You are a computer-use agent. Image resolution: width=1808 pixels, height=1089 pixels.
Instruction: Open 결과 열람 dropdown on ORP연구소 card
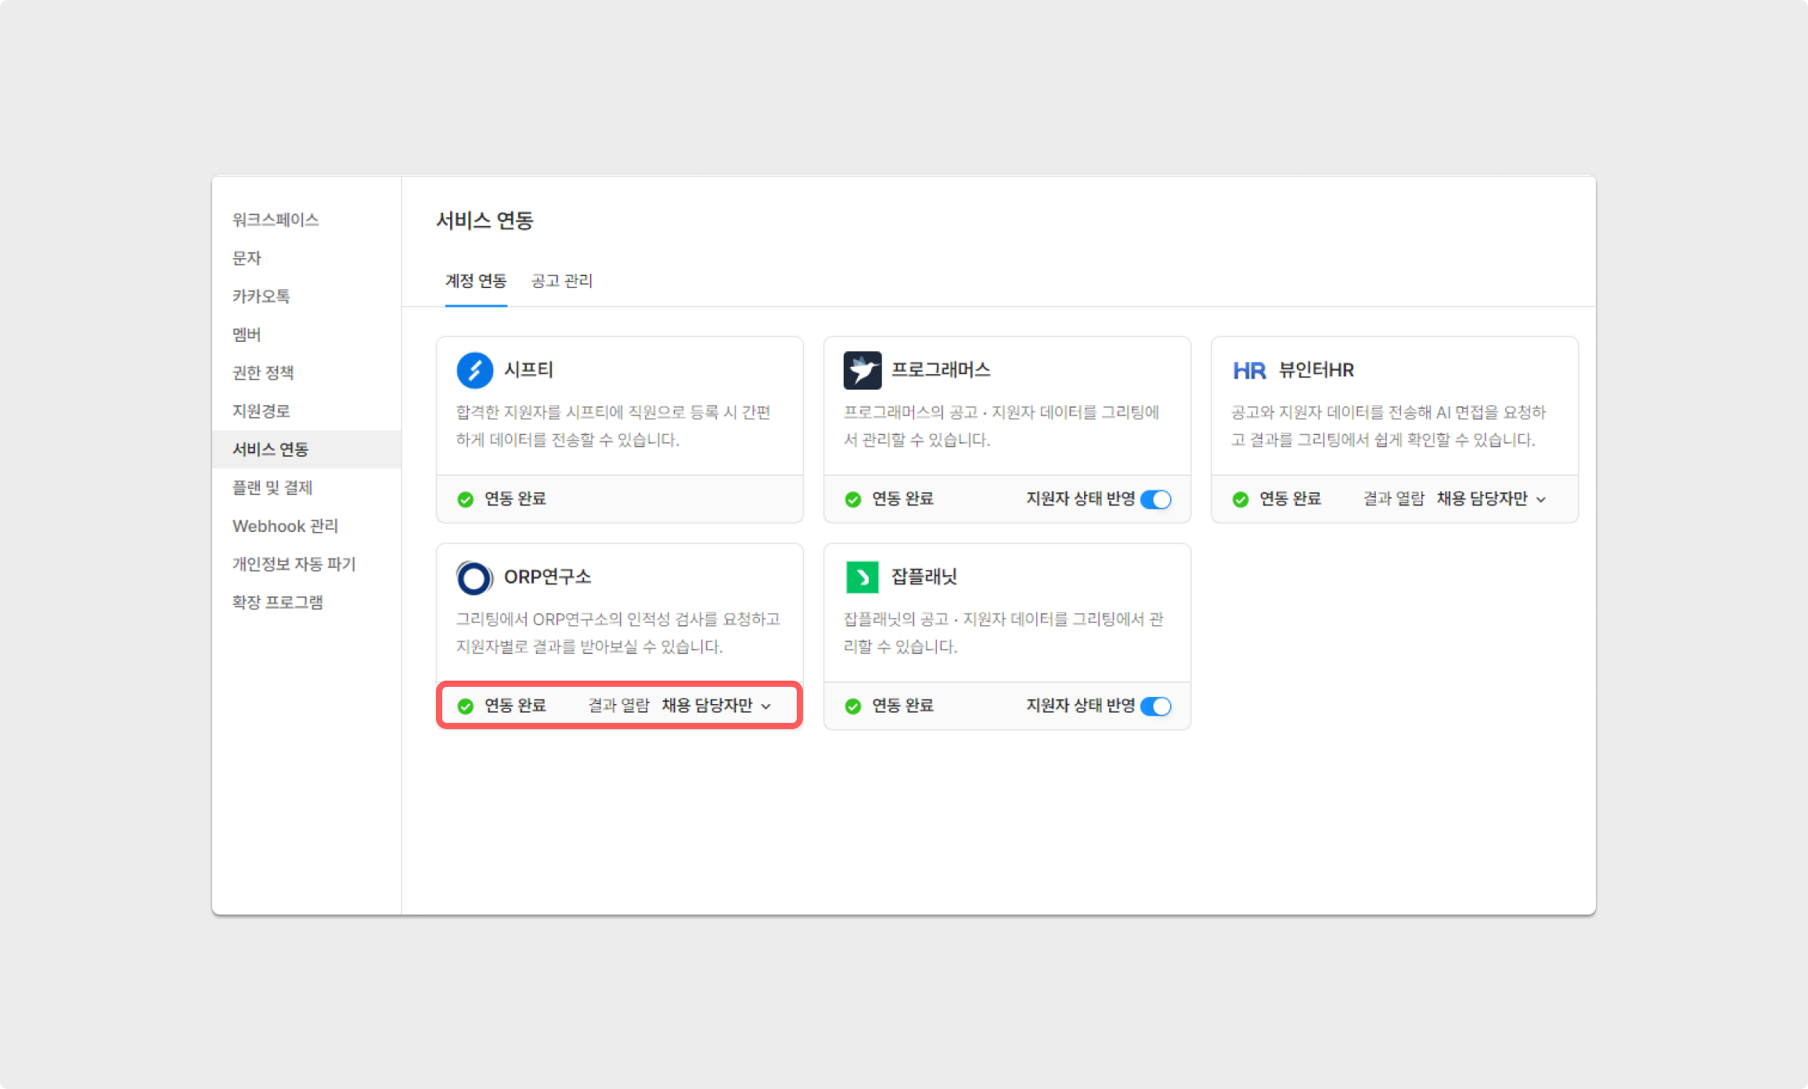716,706
